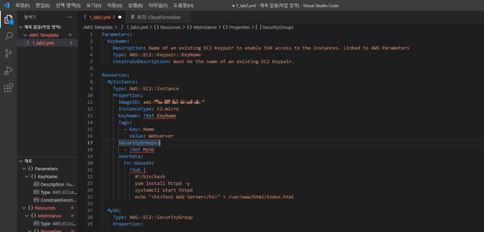
Task: Open the explorer panel more actions ellipsis
Action: [x=70, y=17]
